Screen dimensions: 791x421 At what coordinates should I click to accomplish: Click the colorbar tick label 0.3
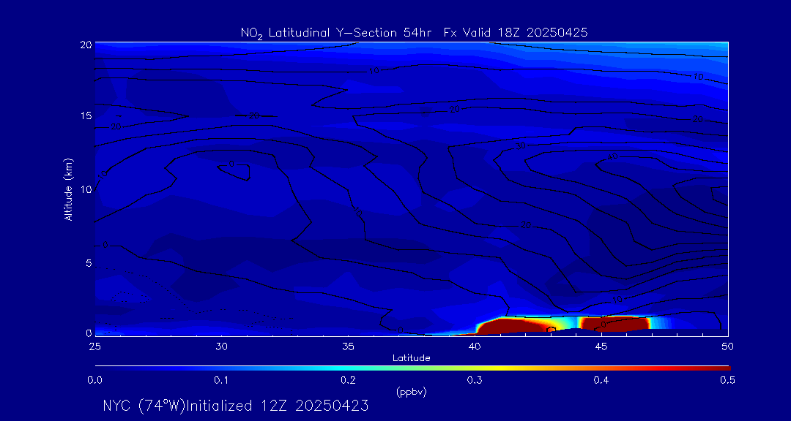click(x=475, y=380)
